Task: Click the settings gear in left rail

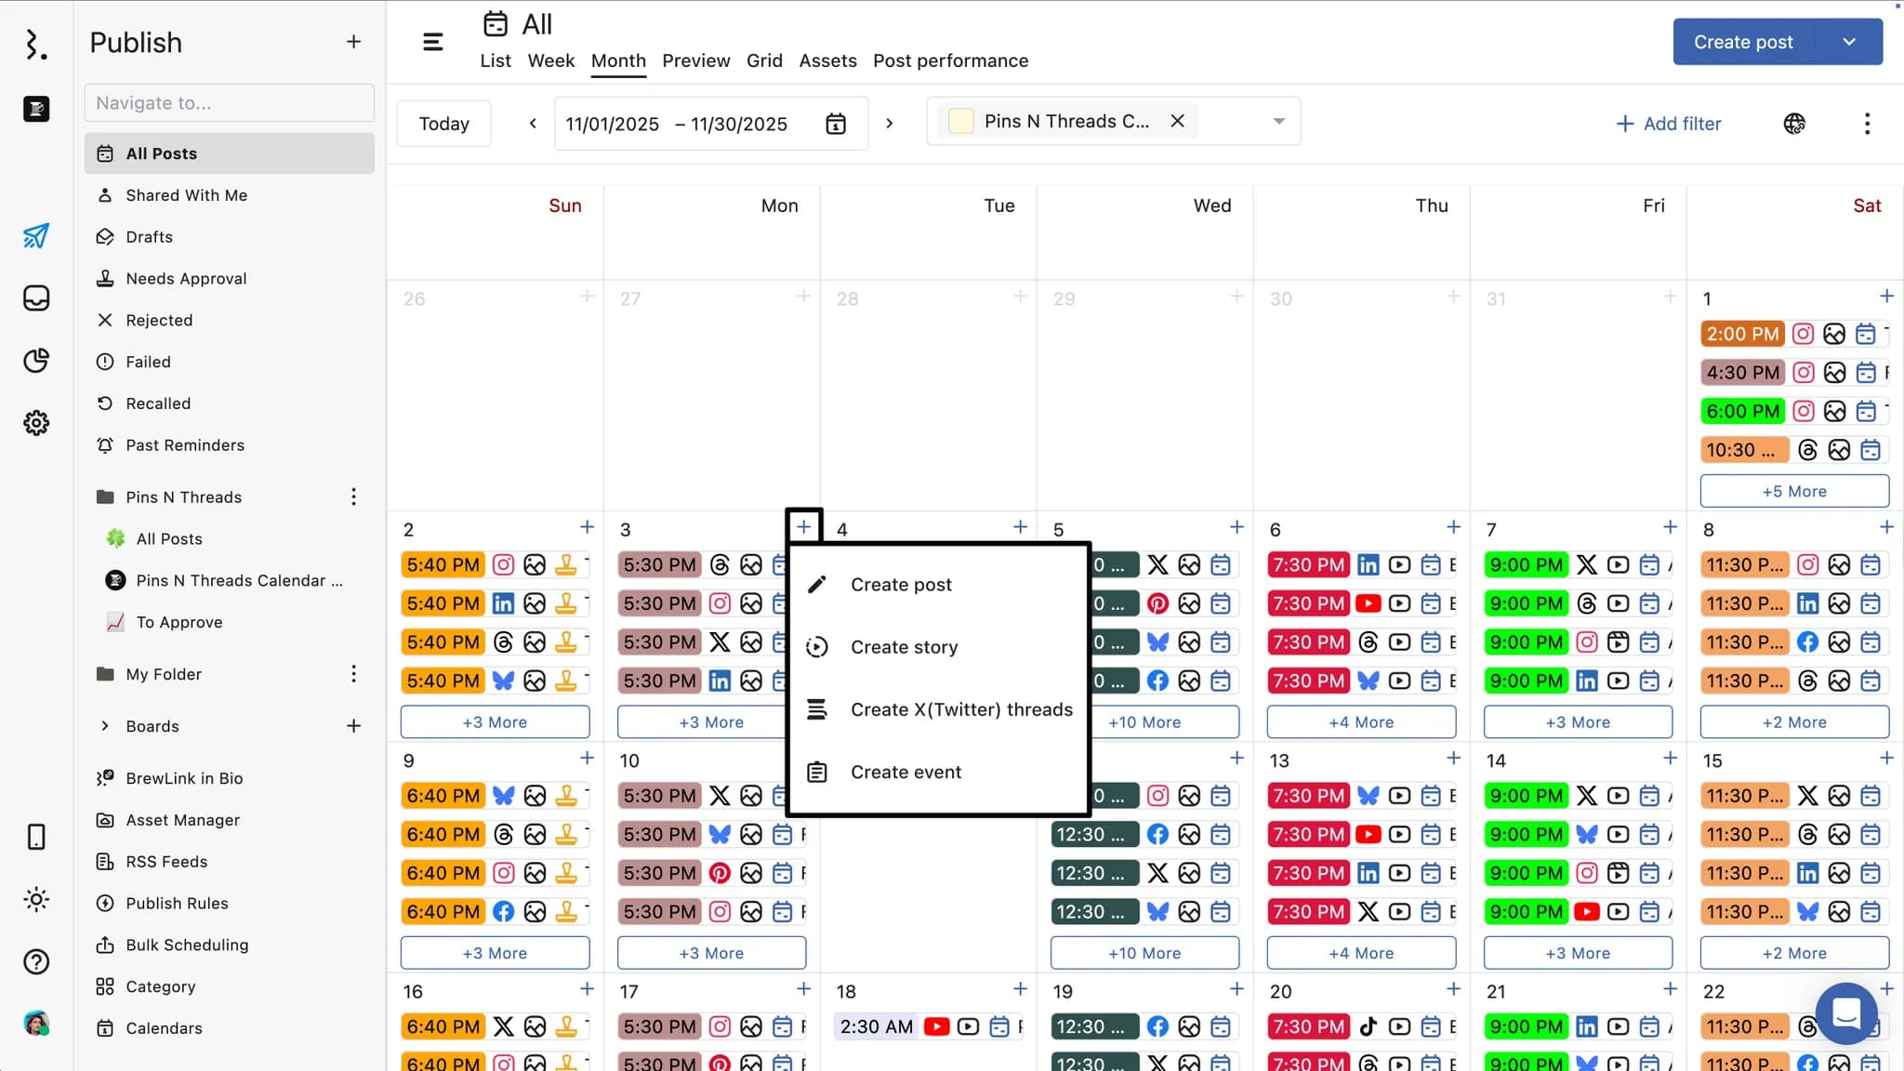Action: point(35,423)
